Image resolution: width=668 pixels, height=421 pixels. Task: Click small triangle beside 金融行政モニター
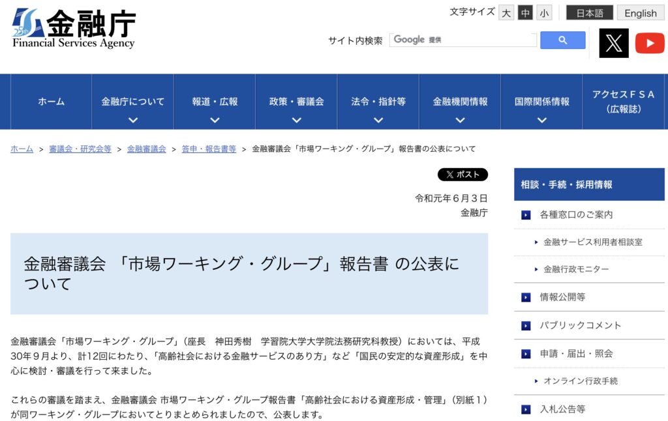(536, 269)
